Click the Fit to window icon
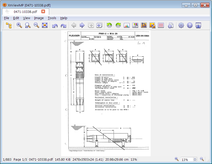Screen dimensions: 212x164 (x=45, y=25)
